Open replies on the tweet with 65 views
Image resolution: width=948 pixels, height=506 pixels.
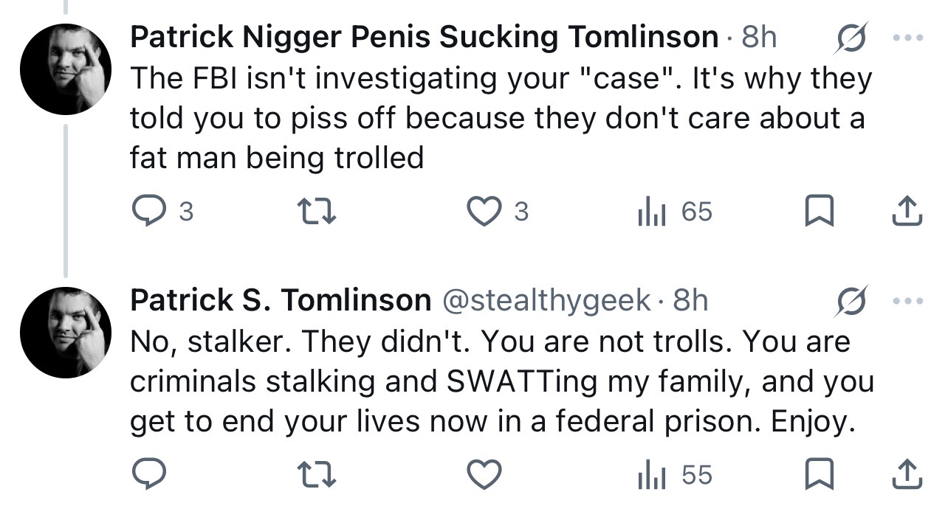(163, 212)
